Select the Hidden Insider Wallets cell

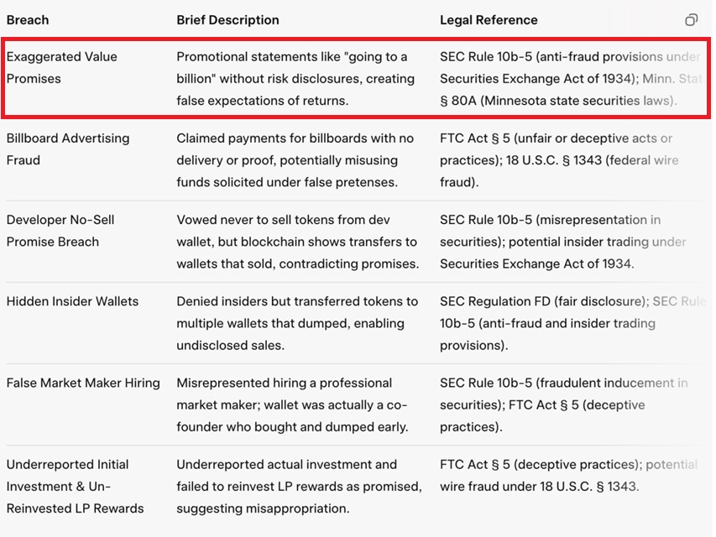72,301
